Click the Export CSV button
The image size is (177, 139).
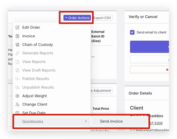pyautogui.click(x=103, y=18)
